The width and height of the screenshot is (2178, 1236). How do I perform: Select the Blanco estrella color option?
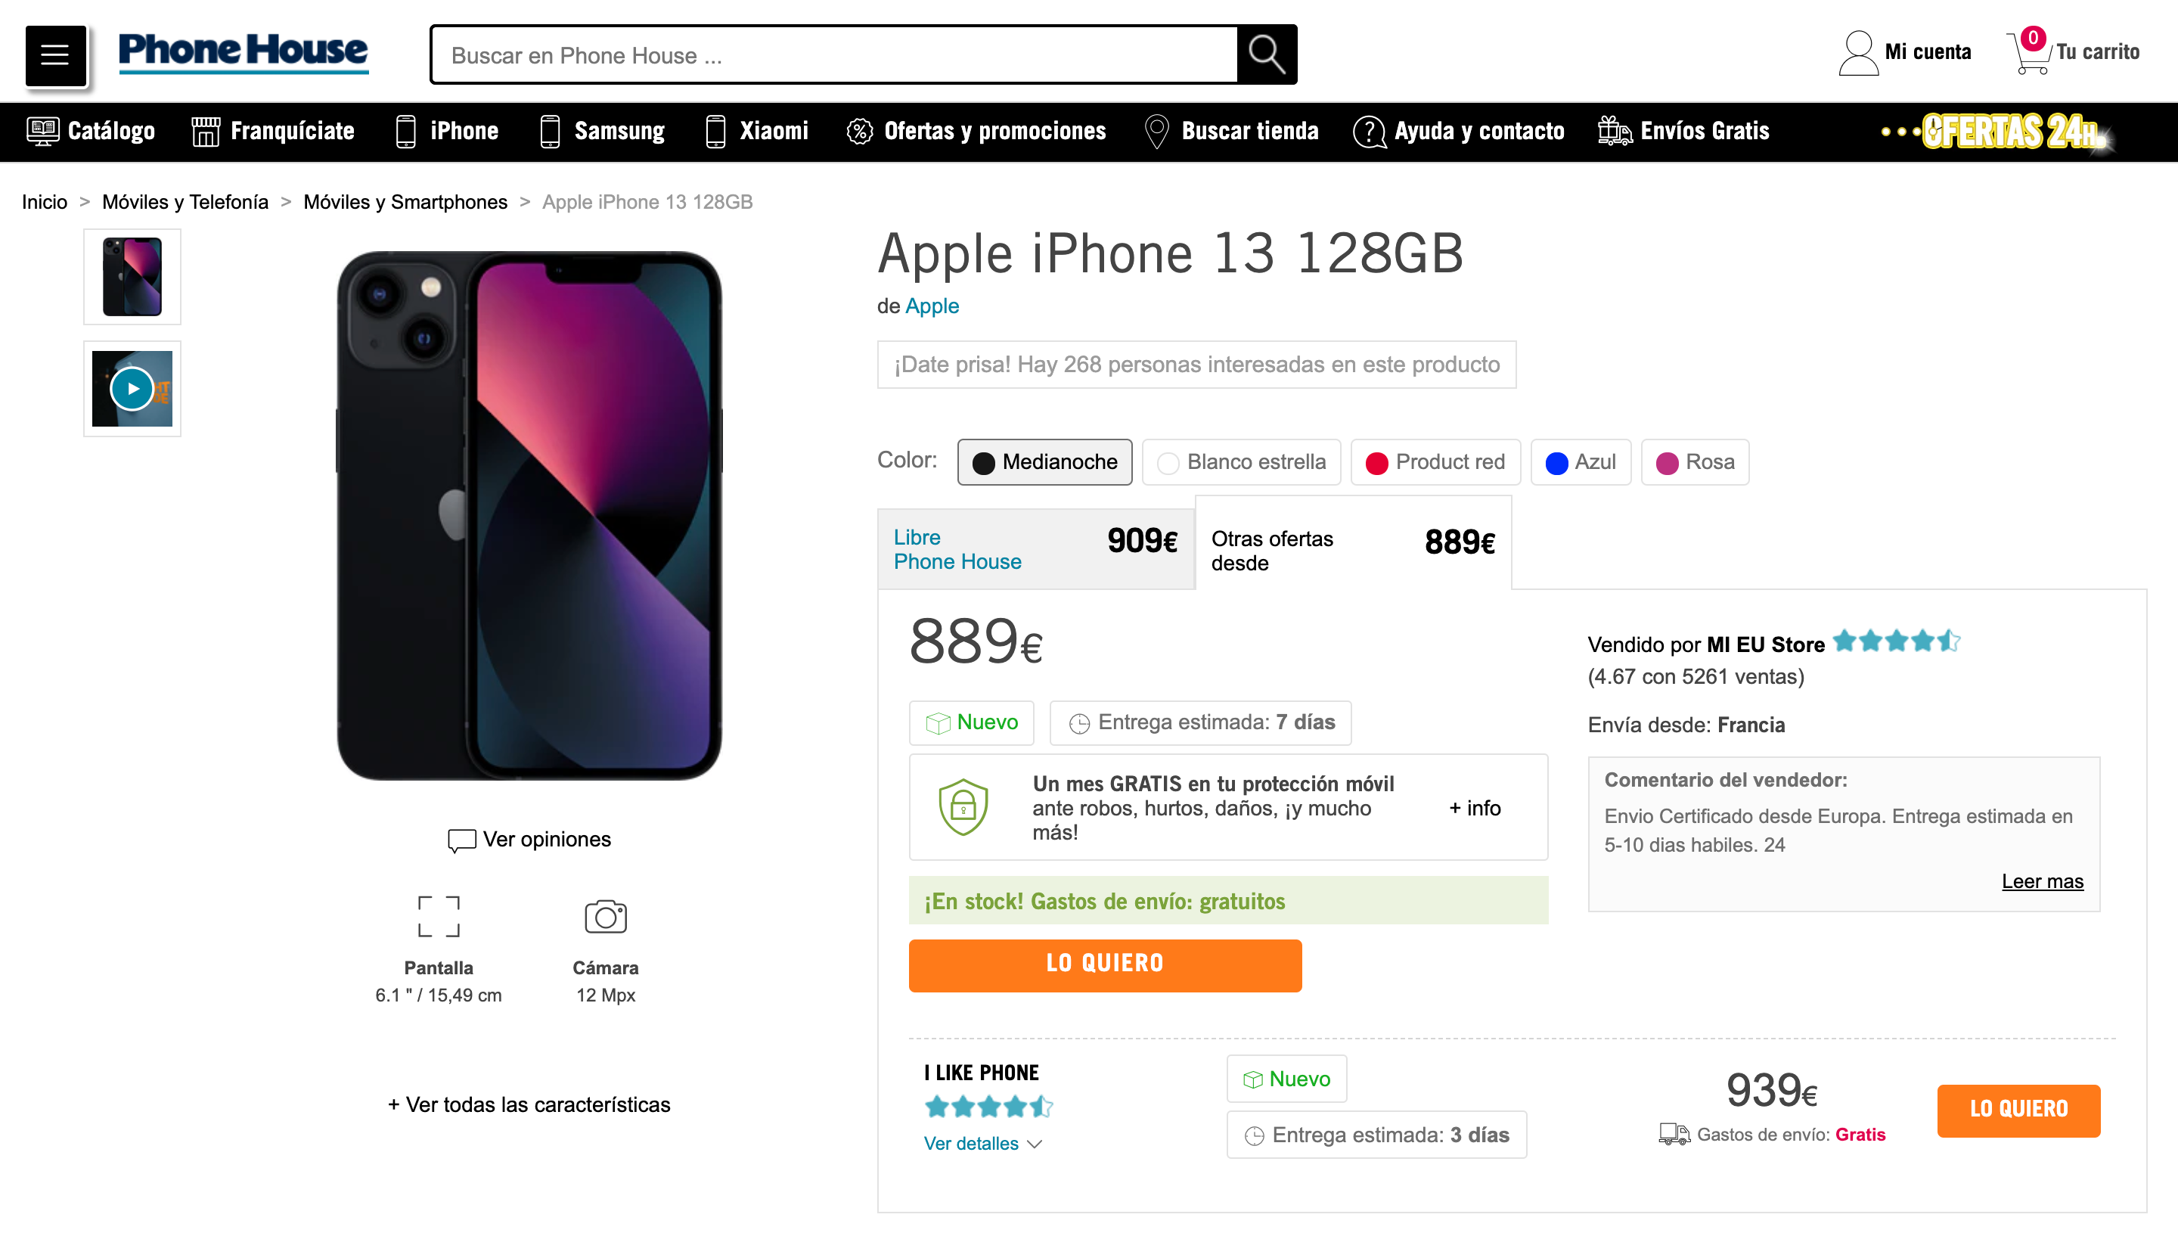click(x=1241, y=463)
